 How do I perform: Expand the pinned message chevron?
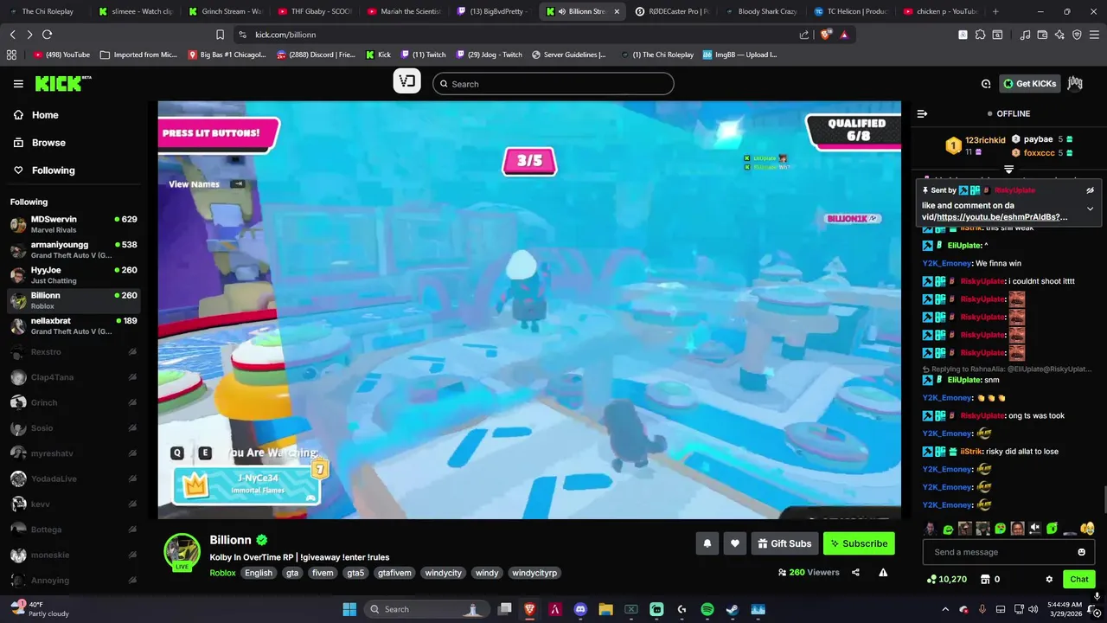1090,209
